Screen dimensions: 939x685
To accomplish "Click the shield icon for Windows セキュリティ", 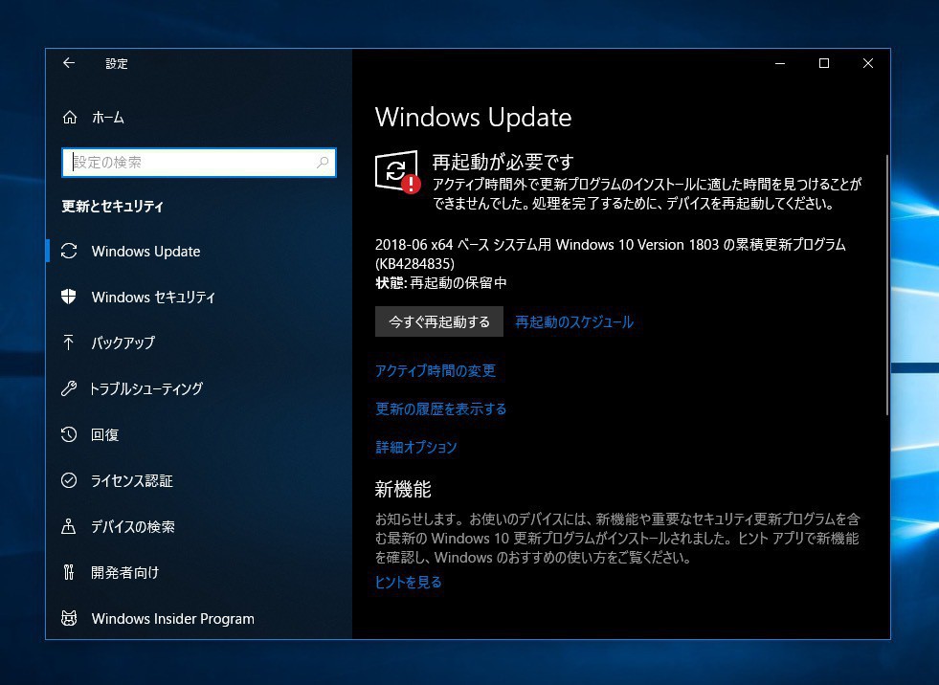I will 69,297.
